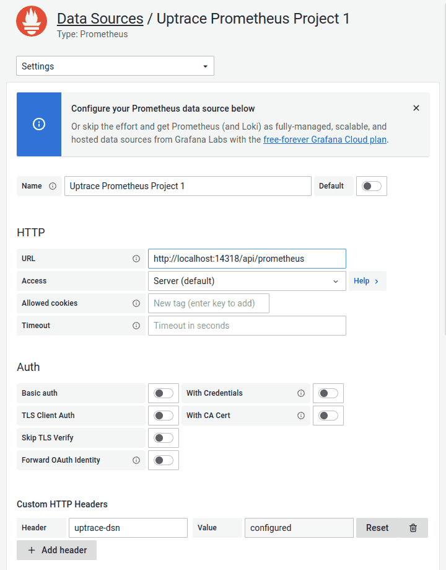446x570 pixels.
Task: Enable the Skip TLS Verify toggle
Action: click(164, 438)
